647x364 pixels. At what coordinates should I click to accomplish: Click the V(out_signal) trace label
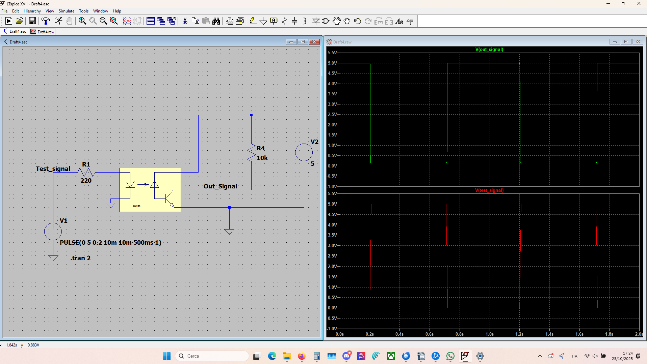(489, 49)
